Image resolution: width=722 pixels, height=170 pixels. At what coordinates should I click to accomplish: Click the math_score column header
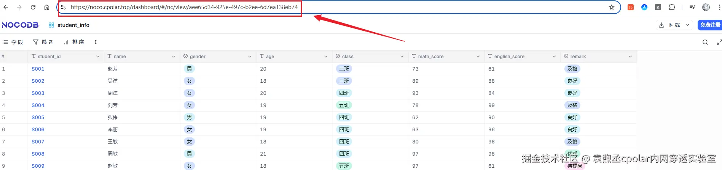point(446,57)
